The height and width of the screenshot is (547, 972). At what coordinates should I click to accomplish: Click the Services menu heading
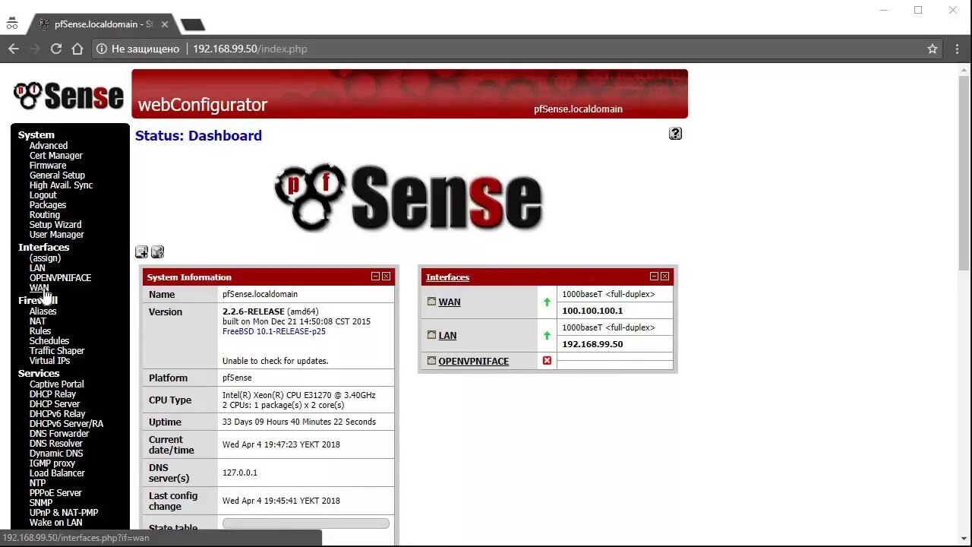coord(39,374)
